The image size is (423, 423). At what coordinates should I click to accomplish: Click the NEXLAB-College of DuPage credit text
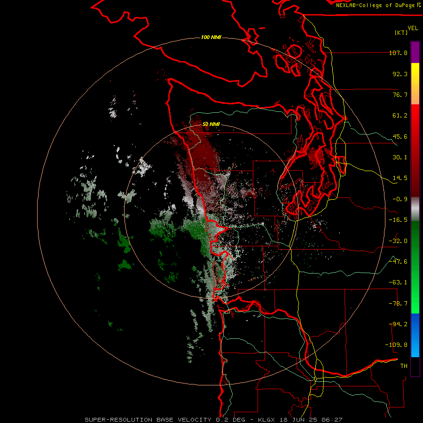pyautogui.click(x=378, y=5)
